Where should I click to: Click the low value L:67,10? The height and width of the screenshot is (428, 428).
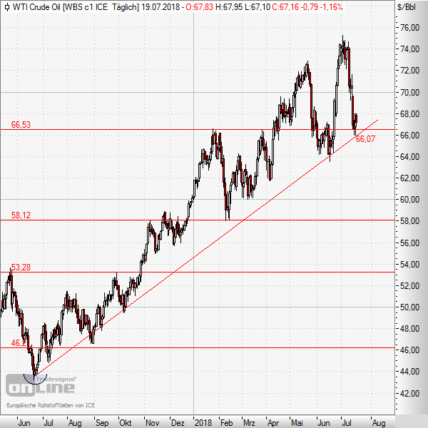(257, 7)
